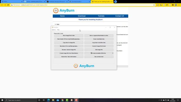181x102 pixels.
Task: Open the Chrome profile avatar
Action: tap(176, 5)
